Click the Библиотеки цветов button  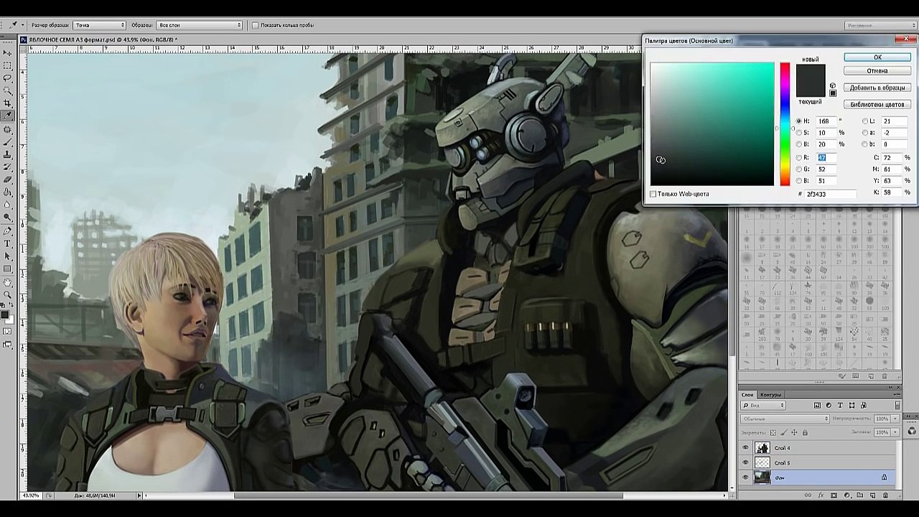click(877, 104)
